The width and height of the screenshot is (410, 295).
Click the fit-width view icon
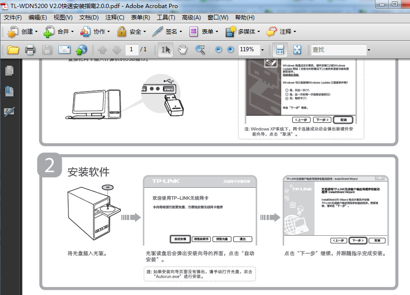[x=280, y=49]
